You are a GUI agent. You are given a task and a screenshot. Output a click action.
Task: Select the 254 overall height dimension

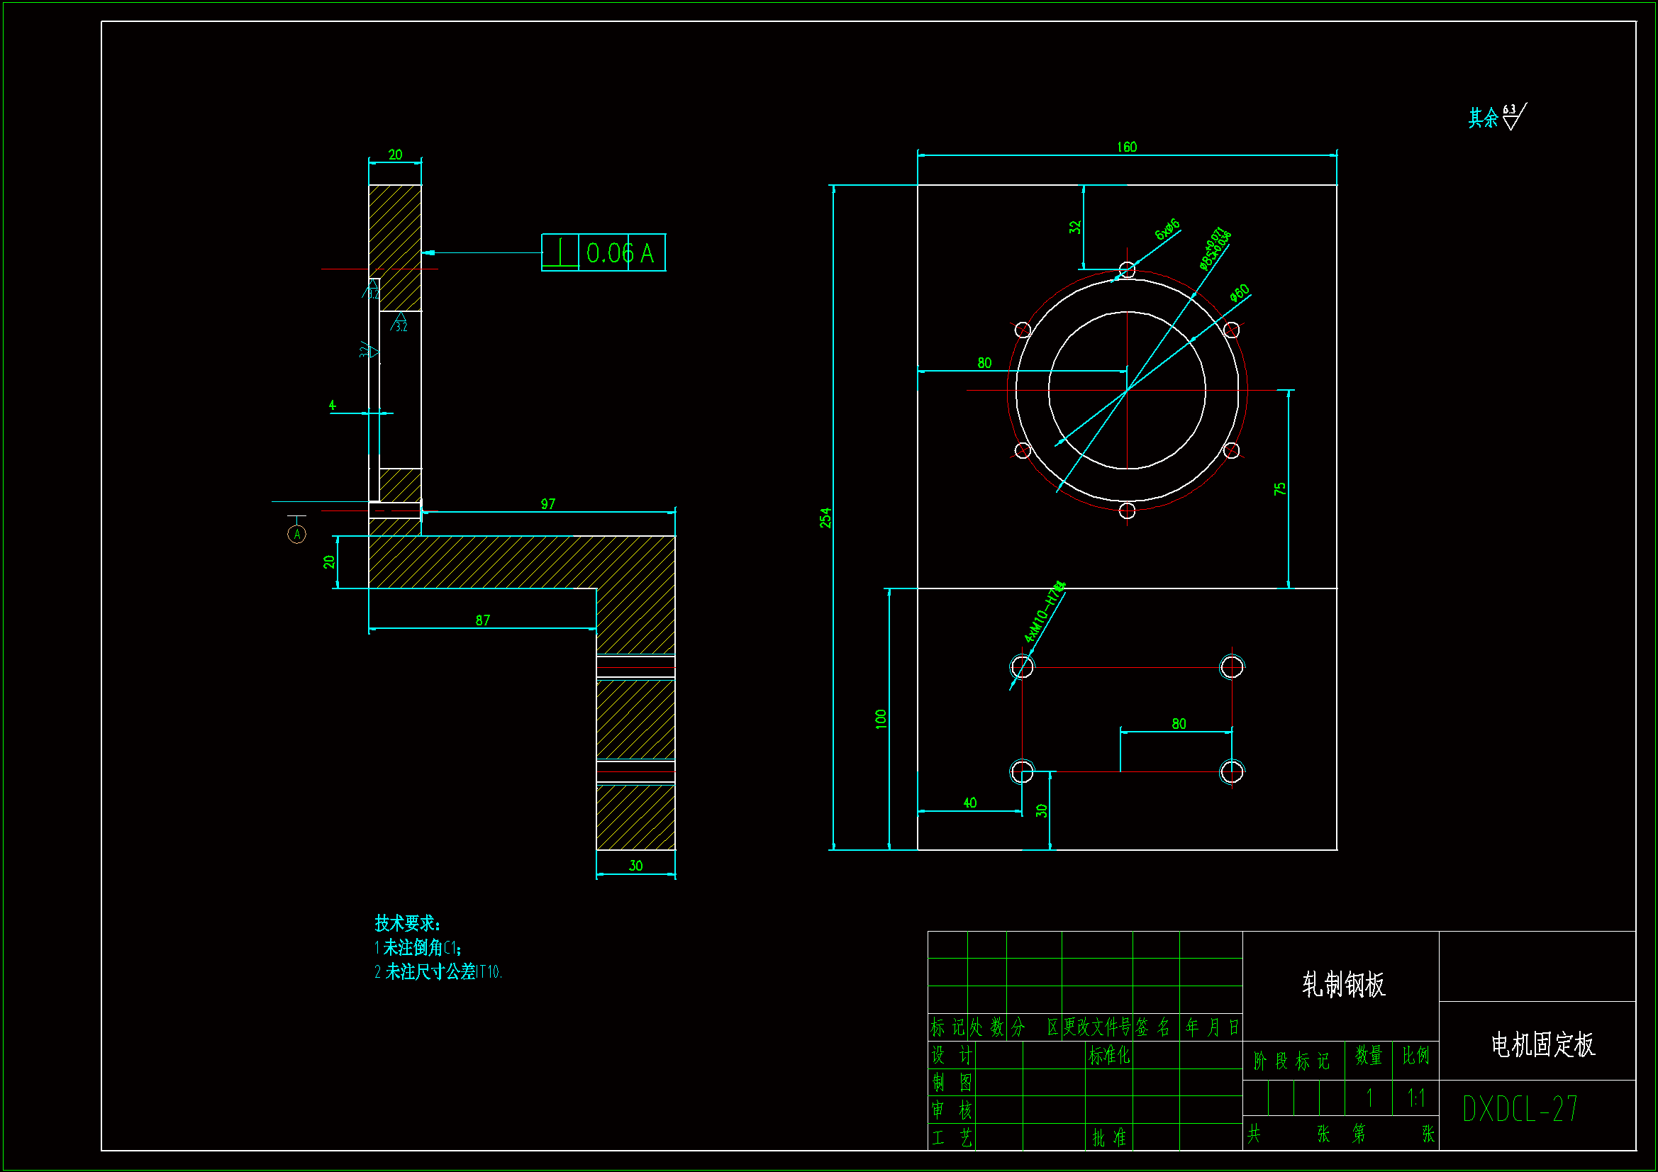tap(825, 518)
